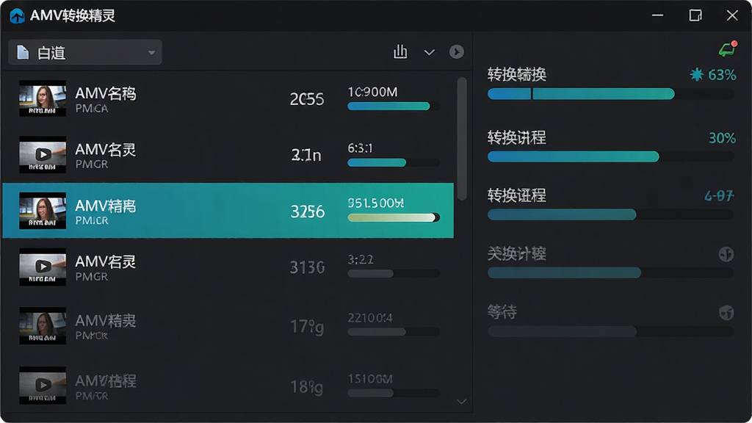Click the round icon beside 关换计程

726,253
